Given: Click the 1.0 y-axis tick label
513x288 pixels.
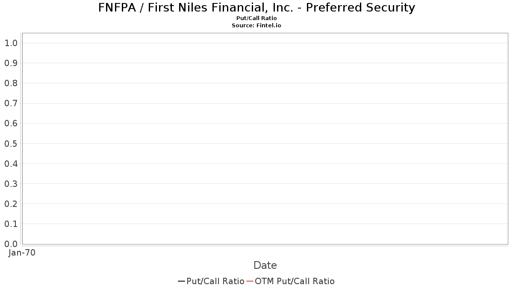Looking at the screenshot, I should 11,43.
